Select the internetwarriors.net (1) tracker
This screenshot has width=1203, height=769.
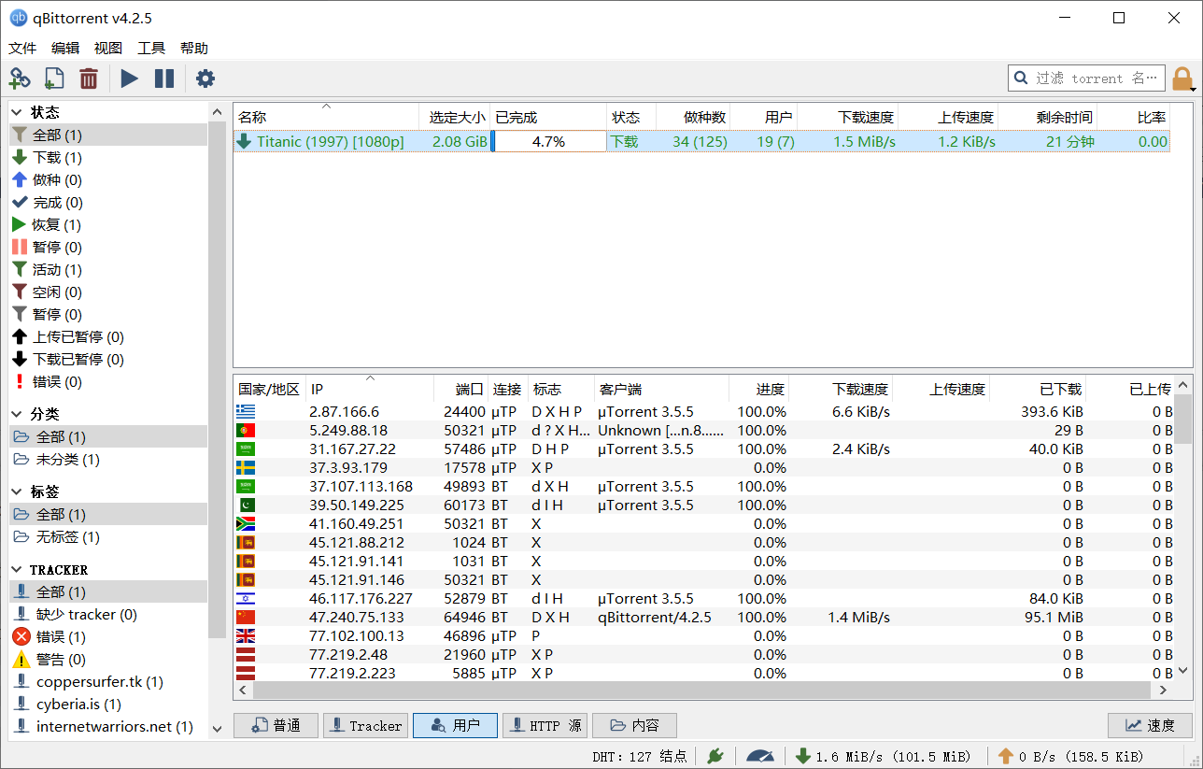pos(108,727)
